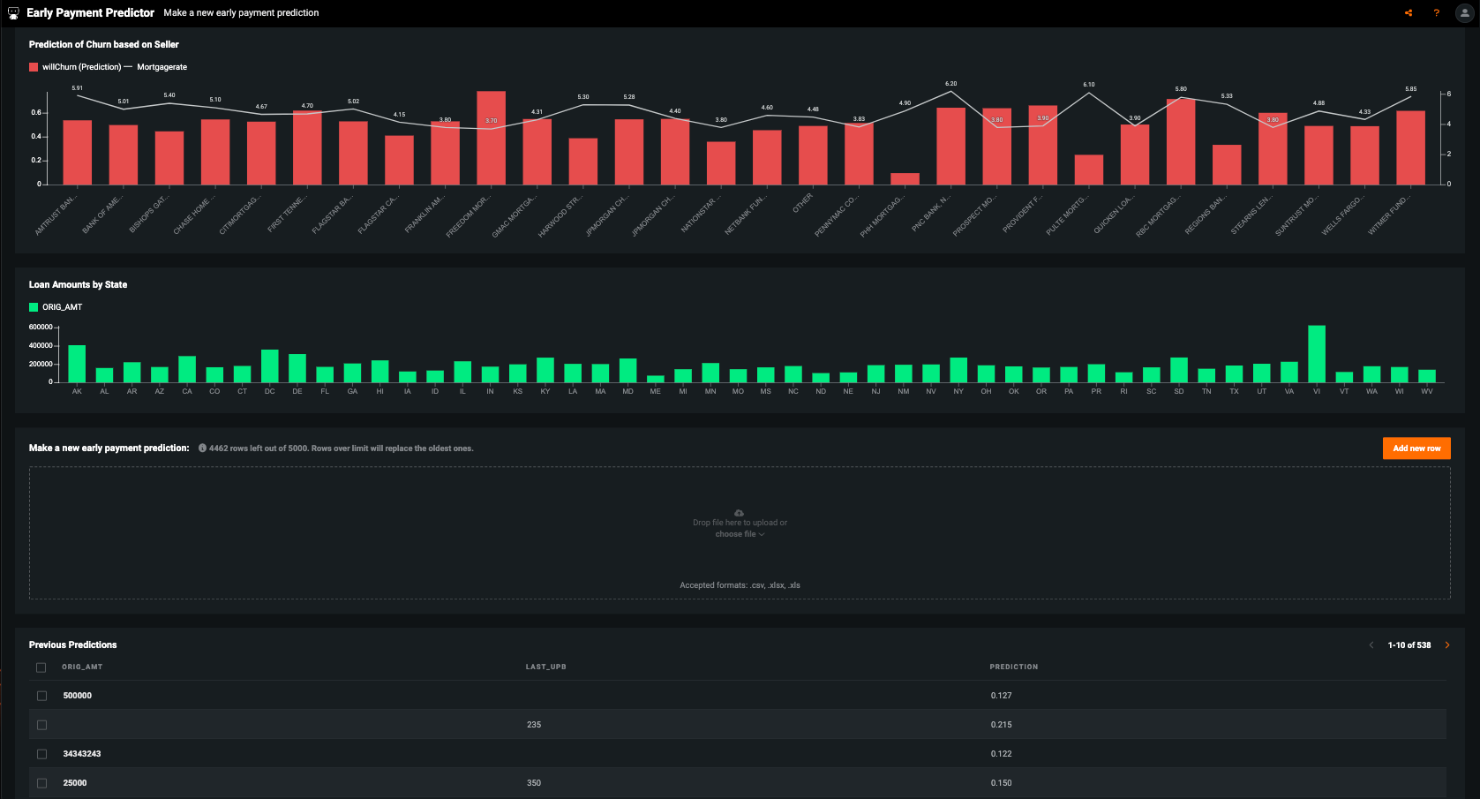1480x799 pixels.
Task: Open the user profile avatar
Action: point(1465,13)
